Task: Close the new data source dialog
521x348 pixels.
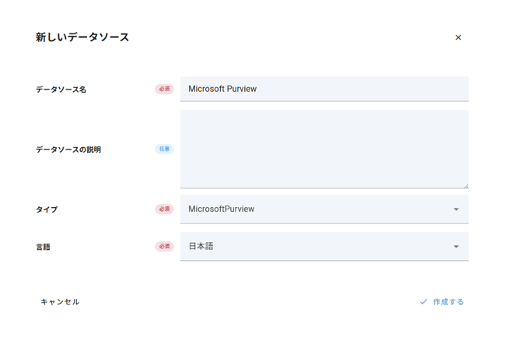Action: point(458,37)
